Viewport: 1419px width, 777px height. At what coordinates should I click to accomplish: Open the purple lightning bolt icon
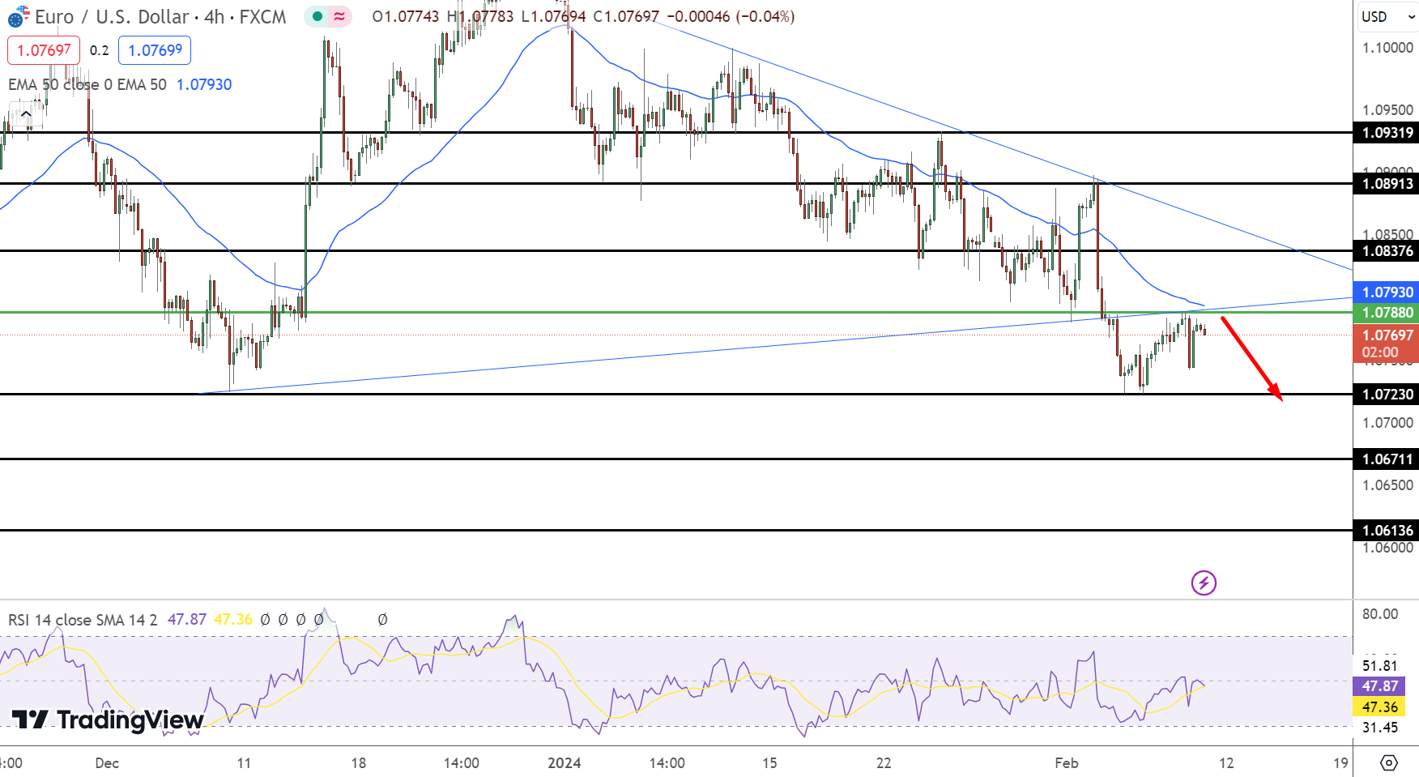click(1204, 583)
